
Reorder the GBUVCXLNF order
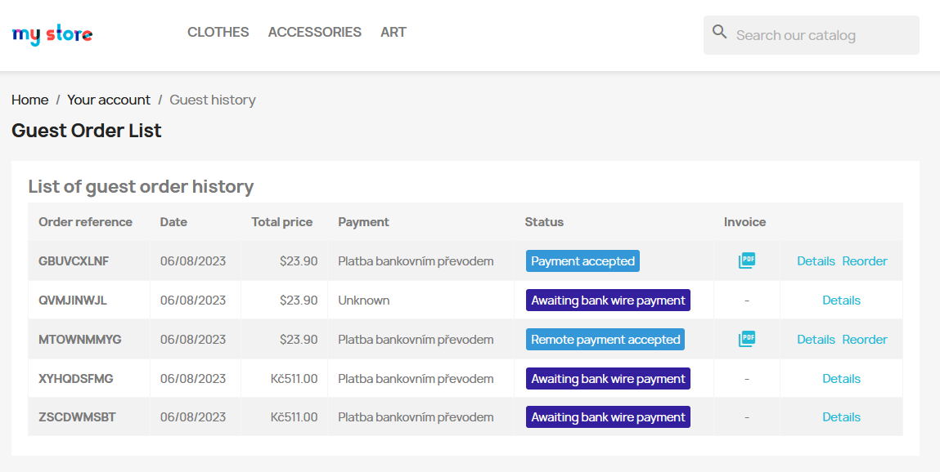(x=865, y=261)
